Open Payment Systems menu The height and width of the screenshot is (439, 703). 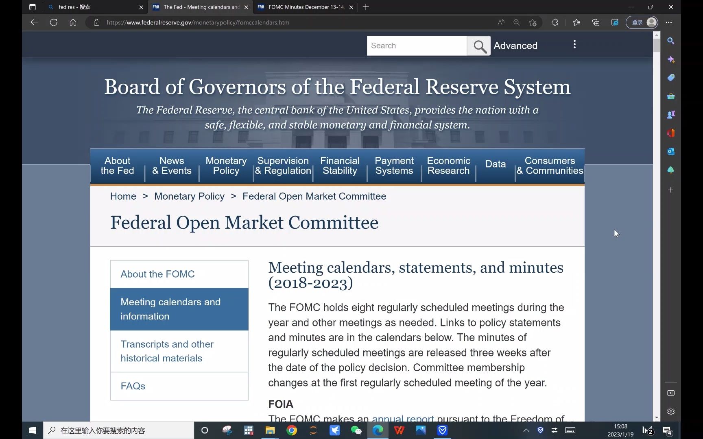[394, 166]
